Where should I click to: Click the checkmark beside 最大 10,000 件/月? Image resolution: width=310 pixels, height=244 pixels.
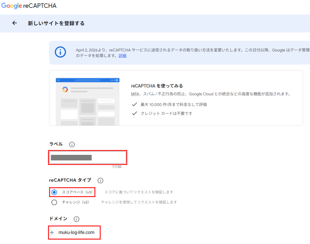coord(134,104)
